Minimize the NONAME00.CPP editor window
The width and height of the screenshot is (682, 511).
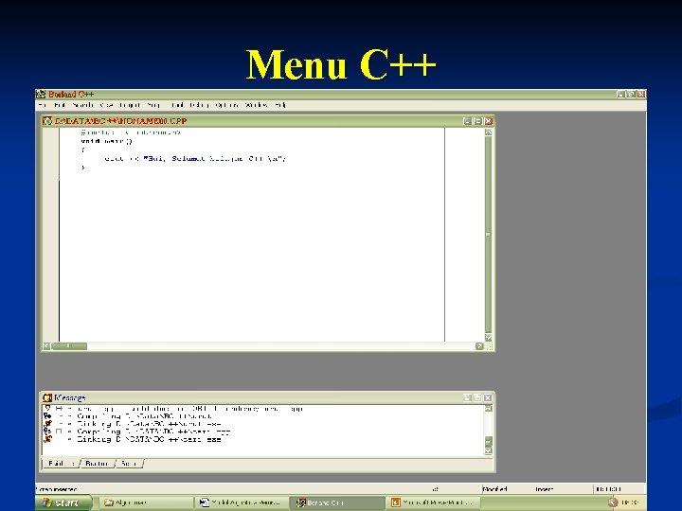[467, 121]
